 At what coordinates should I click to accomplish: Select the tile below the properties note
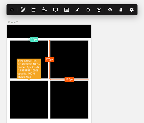[x=29, y=100]
